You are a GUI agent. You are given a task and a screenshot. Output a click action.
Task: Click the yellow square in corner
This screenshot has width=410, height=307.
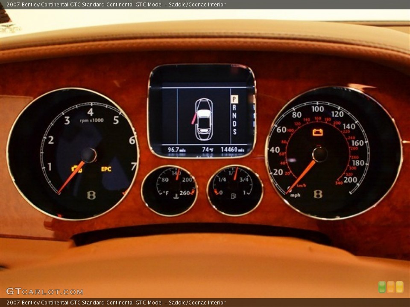[x=400, y=287]
